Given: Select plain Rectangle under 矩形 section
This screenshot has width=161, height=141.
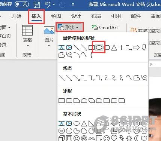Looking at the screenshot, I should click(62, 101).
